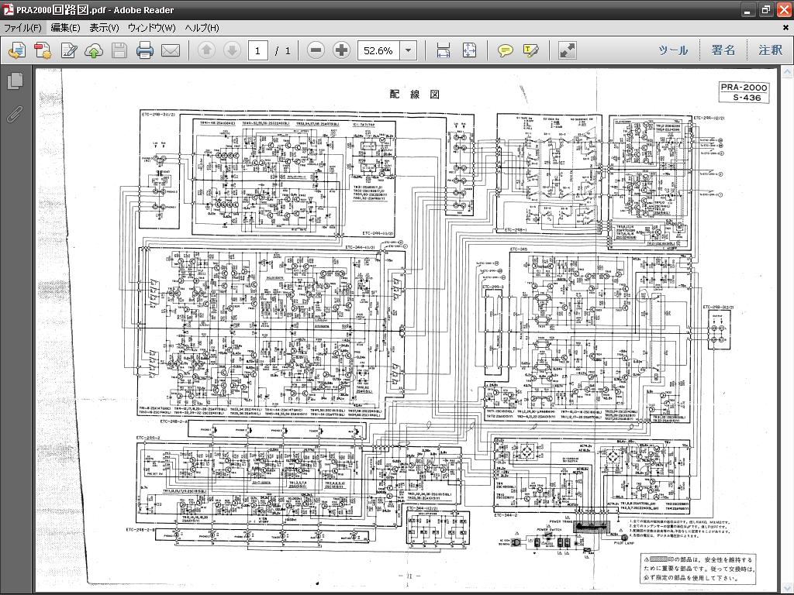Select the highlight text tool
This screenshot has width=794, height=595.
click(x=530, y=50)
